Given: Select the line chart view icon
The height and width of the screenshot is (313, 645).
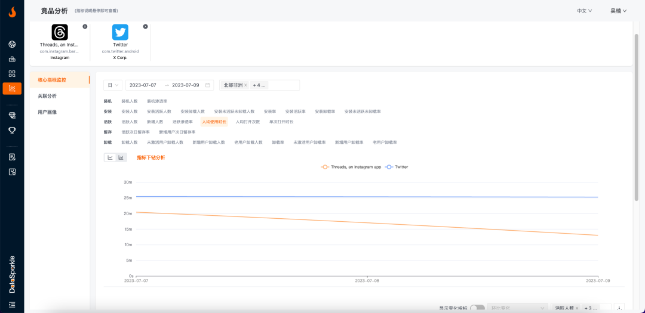Looking at the screenshot, I should click(x=110, y=157).
